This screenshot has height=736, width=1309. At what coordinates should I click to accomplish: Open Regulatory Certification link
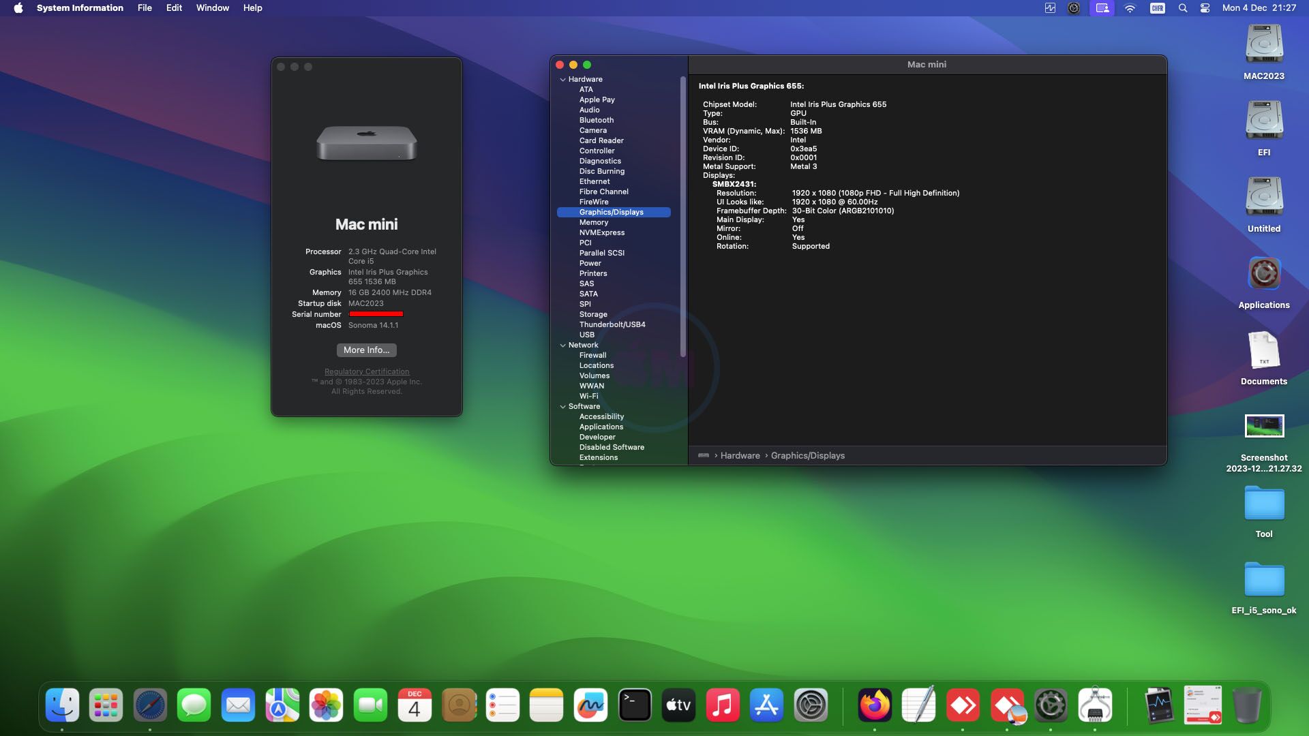pyautogui.click(x=367, y=371)
